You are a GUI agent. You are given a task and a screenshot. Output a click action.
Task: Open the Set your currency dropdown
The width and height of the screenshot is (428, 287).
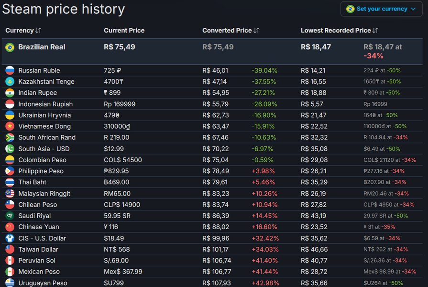382,9
